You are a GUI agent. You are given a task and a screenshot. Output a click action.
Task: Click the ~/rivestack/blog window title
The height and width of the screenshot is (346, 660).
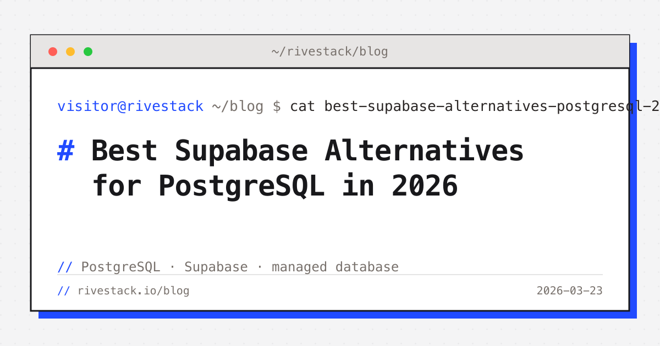tap(330, 52)
